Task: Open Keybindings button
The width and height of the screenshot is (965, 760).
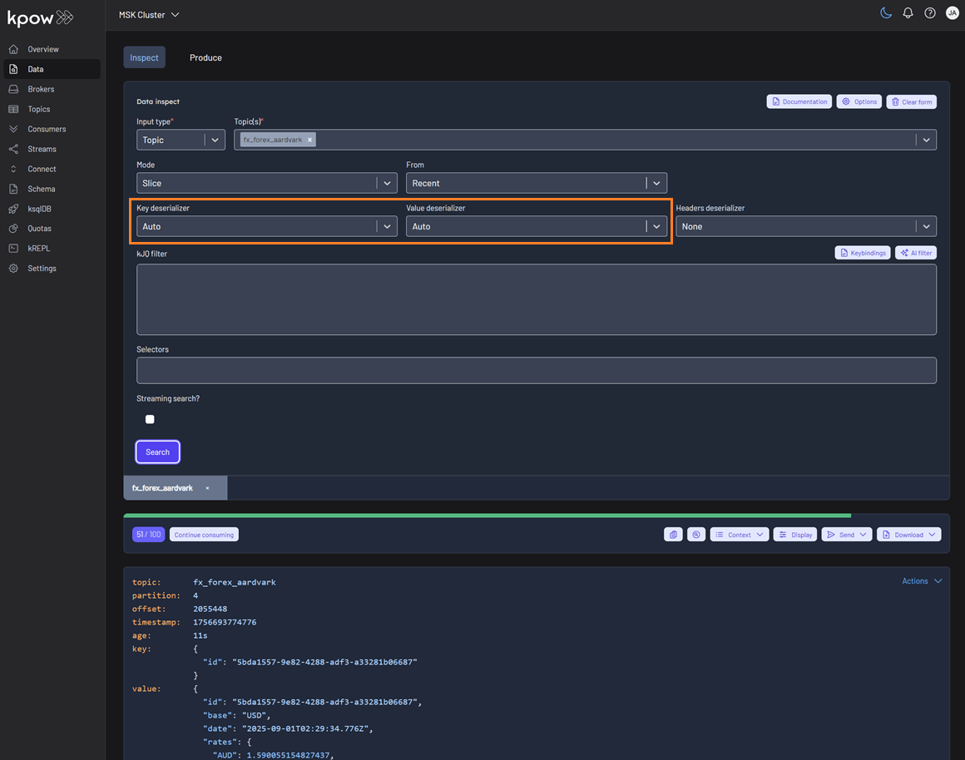Action: 862,253
